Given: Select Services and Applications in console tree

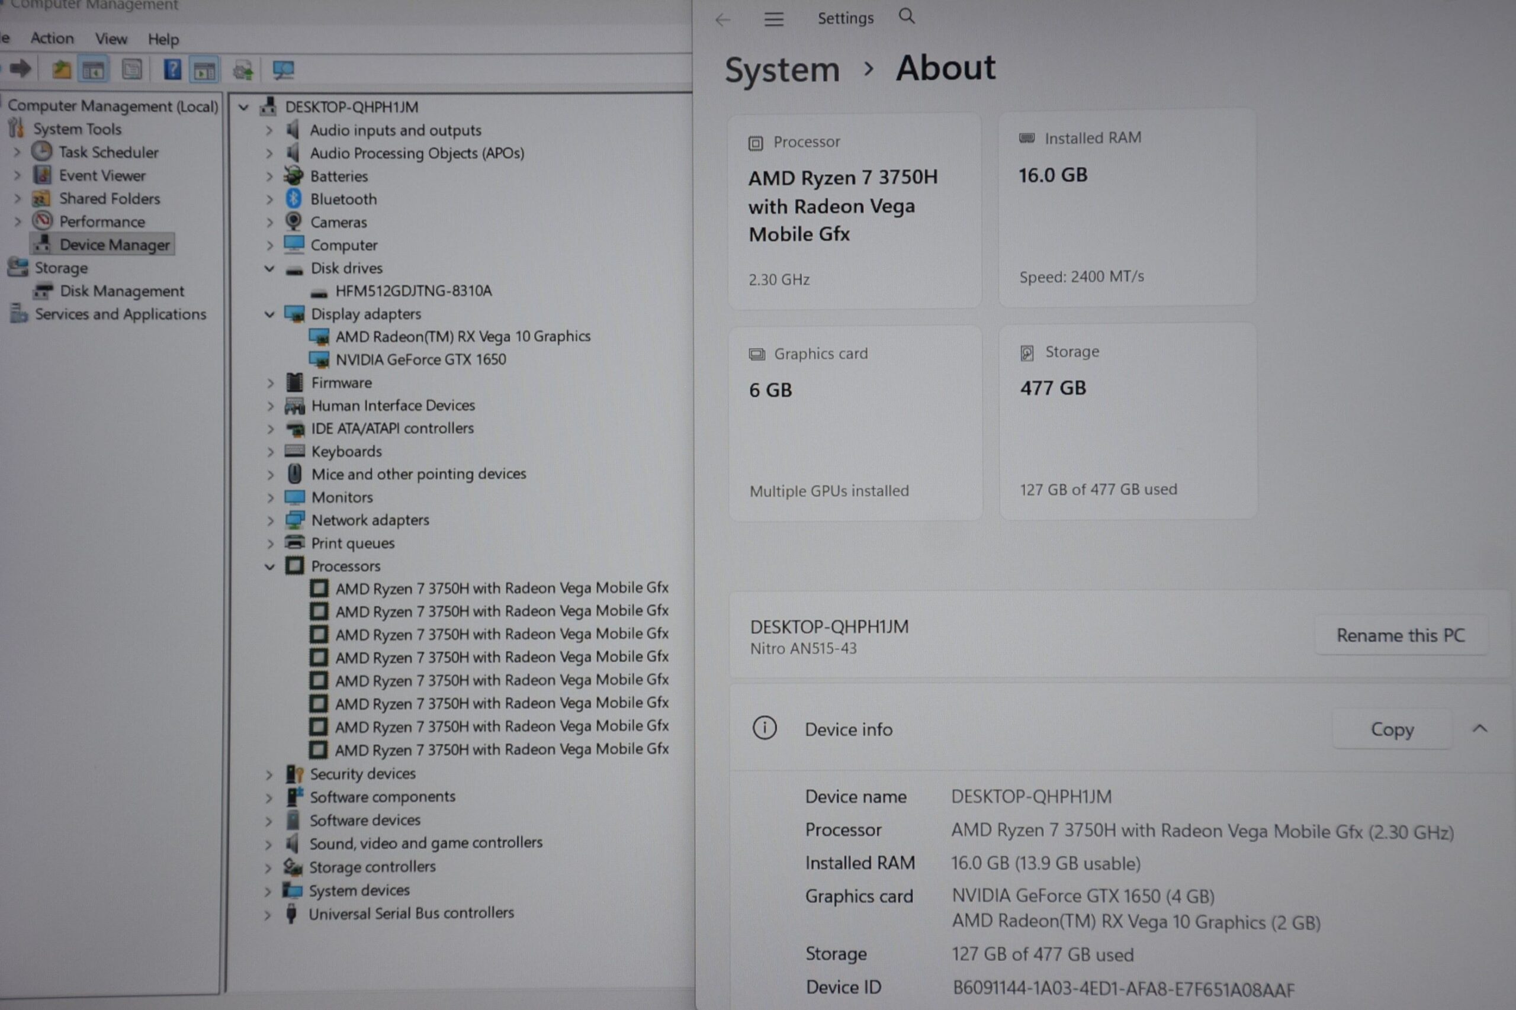Looking at the screenshot, I should tap(120, 314).
